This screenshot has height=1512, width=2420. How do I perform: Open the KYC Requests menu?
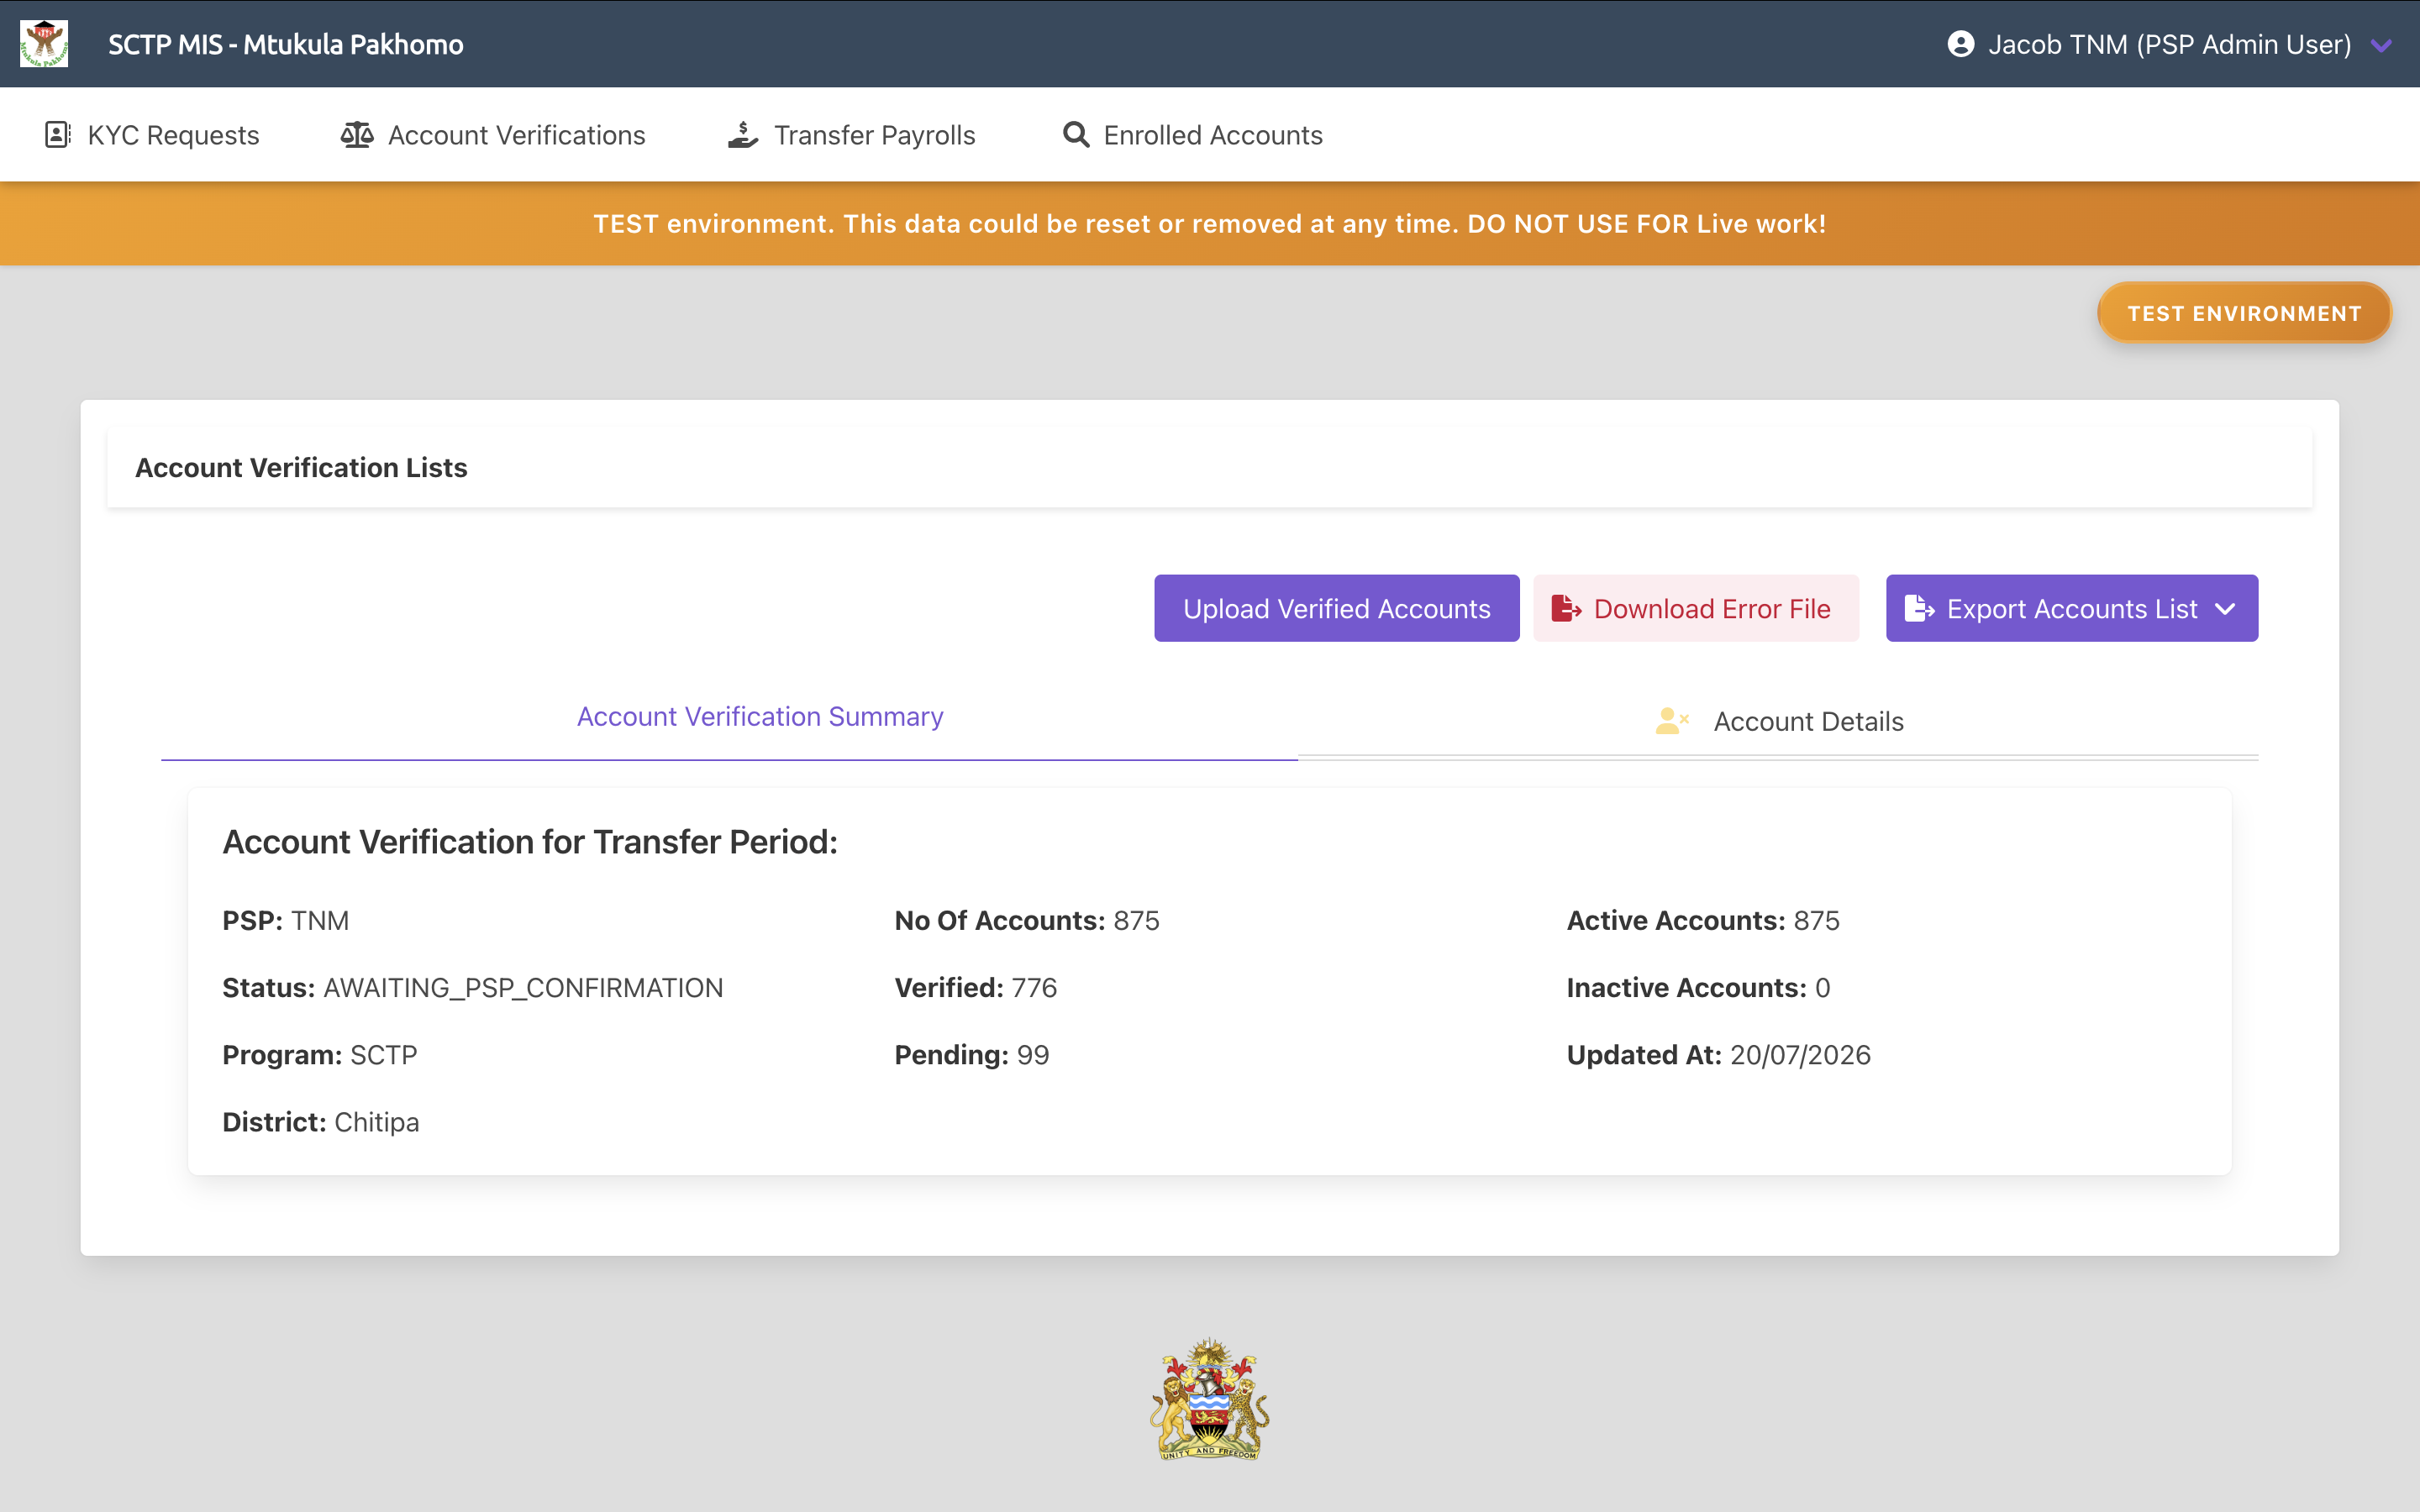coord(152,135)
